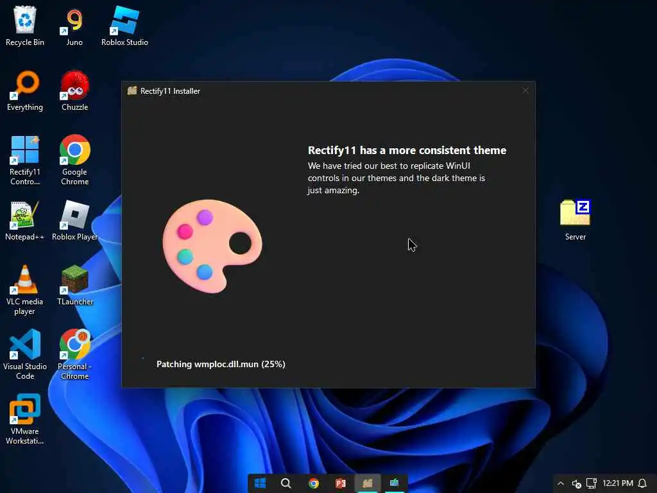Click the VLC media player icon
Screen dimensions: 657x493
(25, 290)
